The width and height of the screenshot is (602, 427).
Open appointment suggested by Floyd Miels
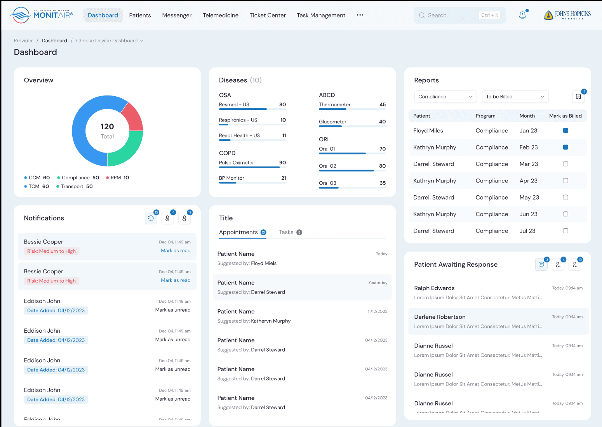tap(302, 259)
